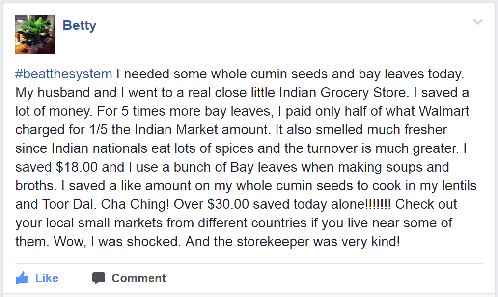Click the "$18.00" amount in the post
498x297 pixels.
click(78, 167)
